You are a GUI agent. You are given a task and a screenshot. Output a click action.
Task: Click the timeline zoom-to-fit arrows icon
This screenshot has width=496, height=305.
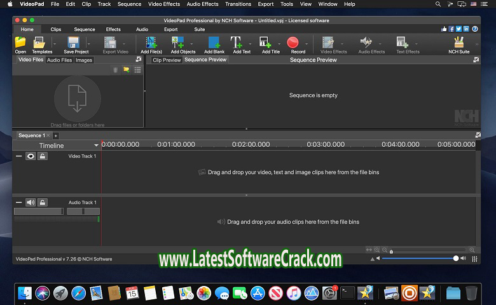[x=369, y=250]
